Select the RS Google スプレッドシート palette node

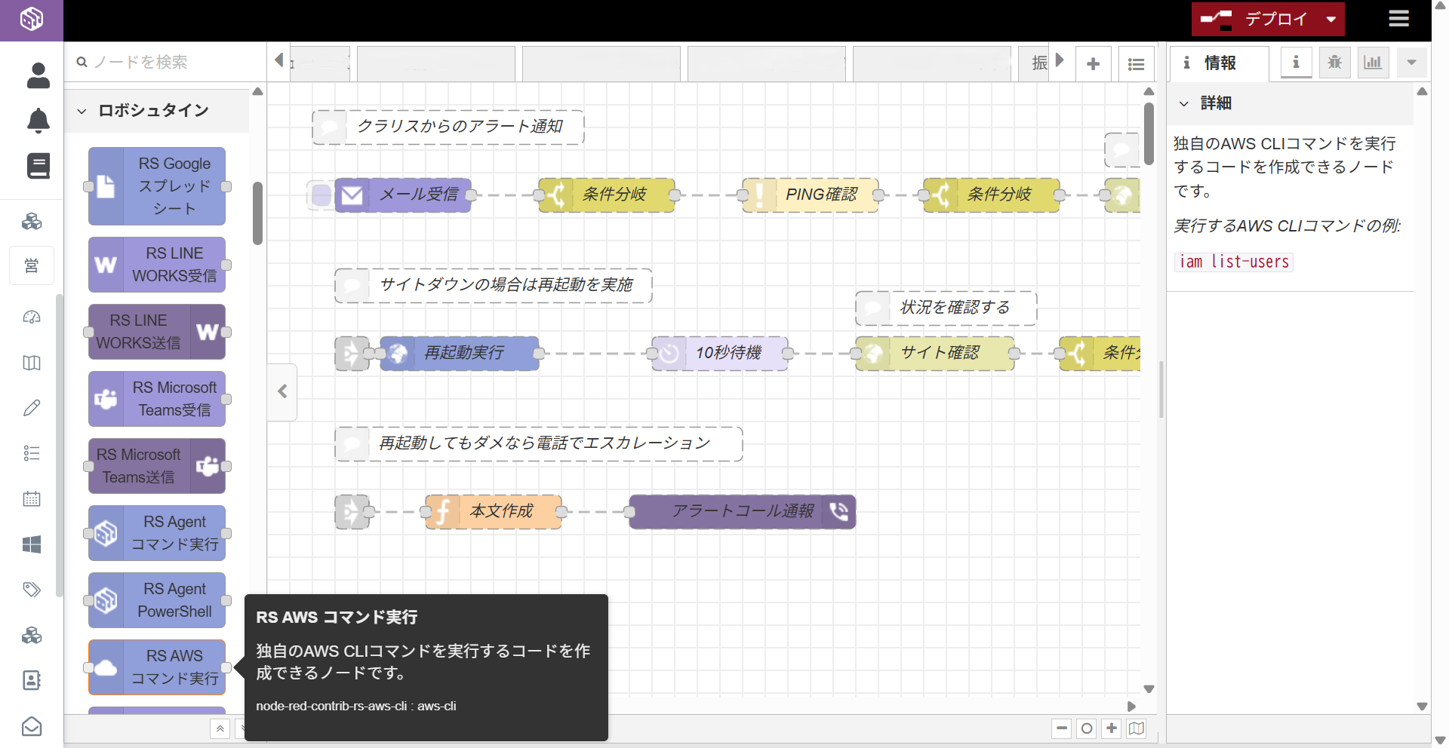click(157, 186)
